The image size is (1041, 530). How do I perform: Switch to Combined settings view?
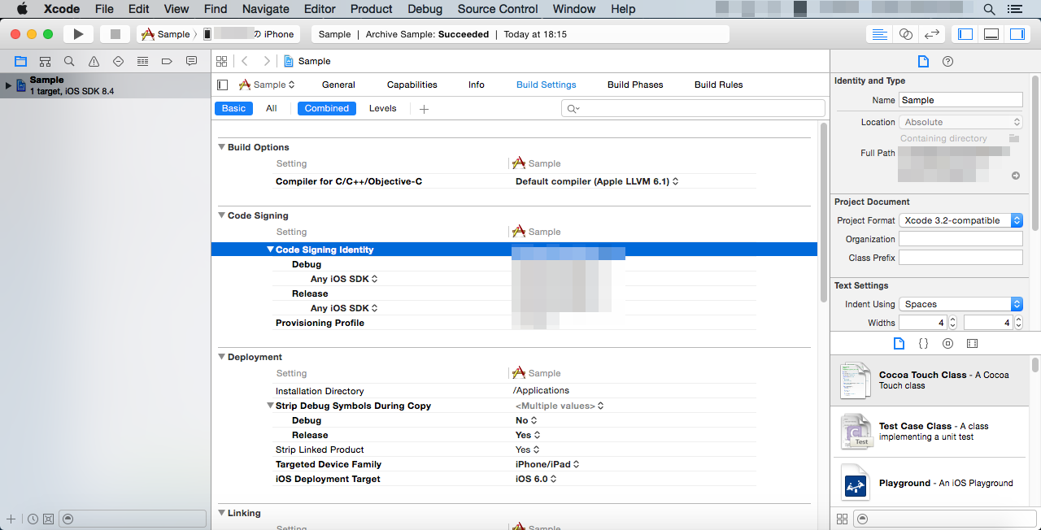tap(327, 108)
